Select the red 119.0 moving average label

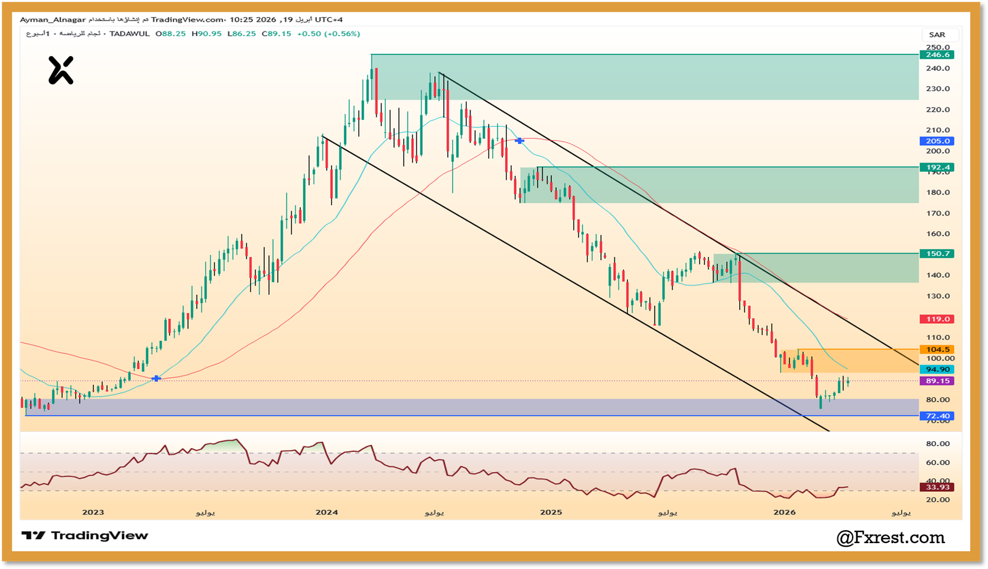[x=937, y=319]
